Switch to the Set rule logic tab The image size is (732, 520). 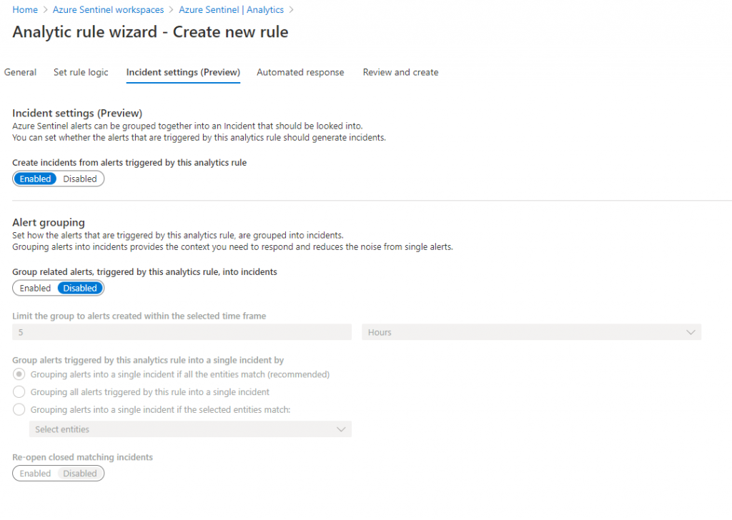[x=81, y=72]
